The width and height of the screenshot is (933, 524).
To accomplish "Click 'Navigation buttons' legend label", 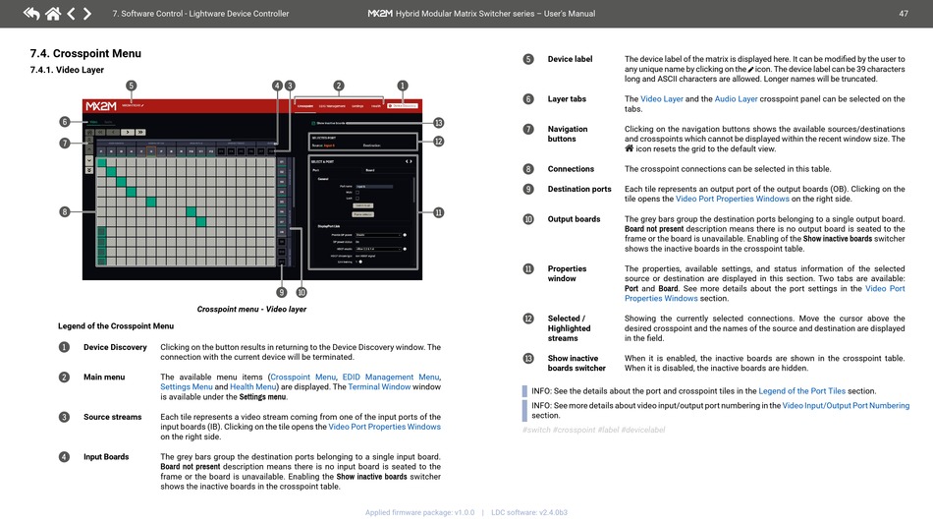I will pyautogui.click(x=568, y=134).
